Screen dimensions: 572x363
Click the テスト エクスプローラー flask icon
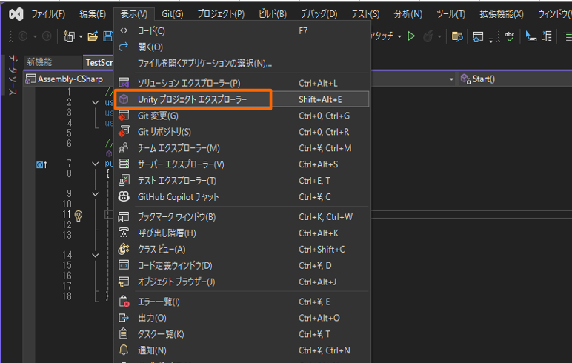click(124, 181)
